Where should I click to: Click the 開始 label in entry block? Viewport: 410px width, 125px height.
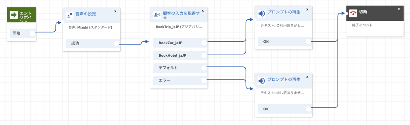pos(16,33)
